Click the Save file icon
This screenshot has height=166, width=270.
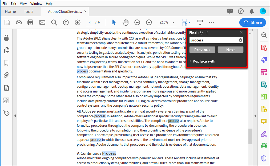coord(7,22)
